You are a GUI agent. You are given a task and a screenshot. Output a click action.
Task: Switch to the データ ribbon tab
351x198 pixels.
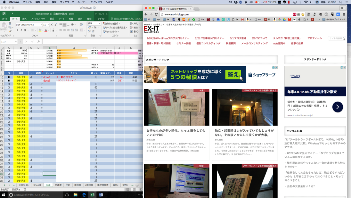click(x=61, y=19)
